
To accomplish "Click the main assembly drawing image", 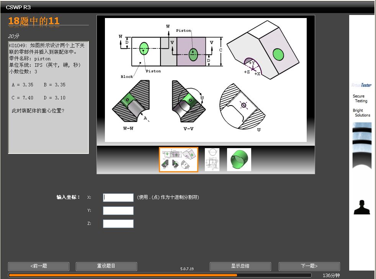I will (x=206, y=80).
